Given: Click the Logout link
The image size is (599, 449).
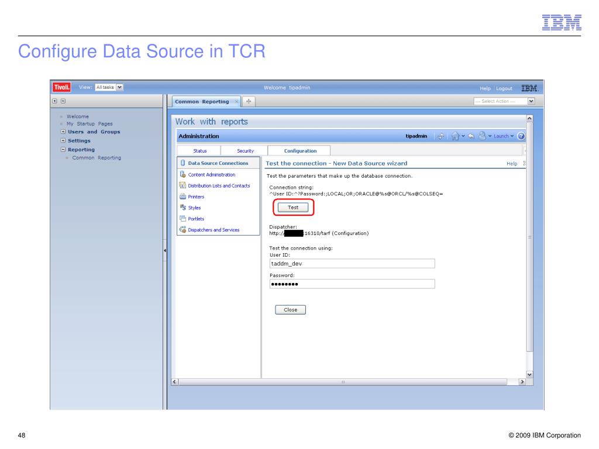Looking at the screenshot, I should 504,88.
